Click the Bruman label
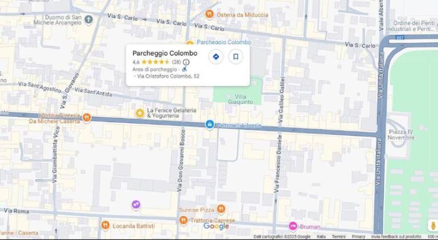Image resolution: width=438 pixels, height=240 pixels. click(x=310, y=227)
